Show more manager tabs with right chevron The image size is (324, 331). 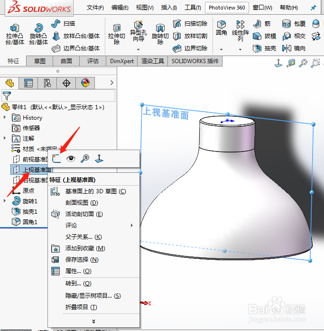point(112,83)
